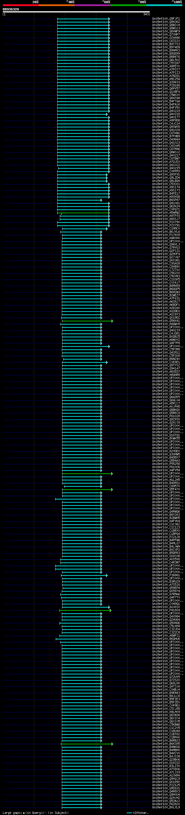Click label UniRef100_C1MMC0
Image resolution: width=185 pixels, height=815 pixels.
pos(166,228)
